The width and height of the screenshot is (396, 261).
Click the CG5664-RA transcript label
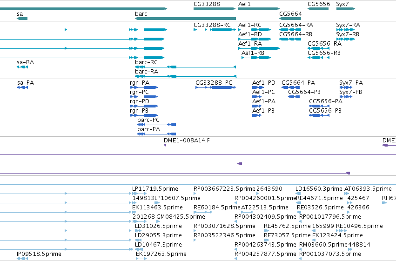point(296,25)
